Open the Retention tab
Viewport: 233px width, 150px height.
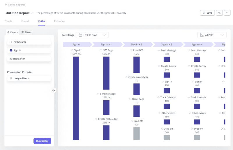coord(59,21)
